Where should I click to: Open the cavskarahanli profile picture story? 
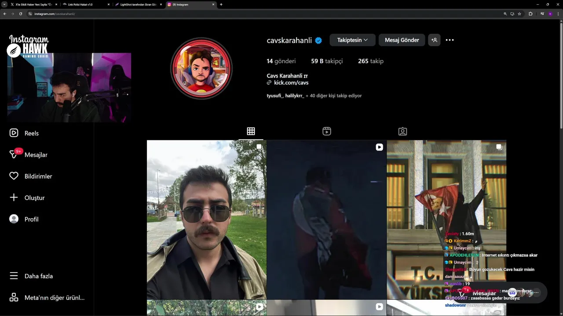click(x=201, y=68)
